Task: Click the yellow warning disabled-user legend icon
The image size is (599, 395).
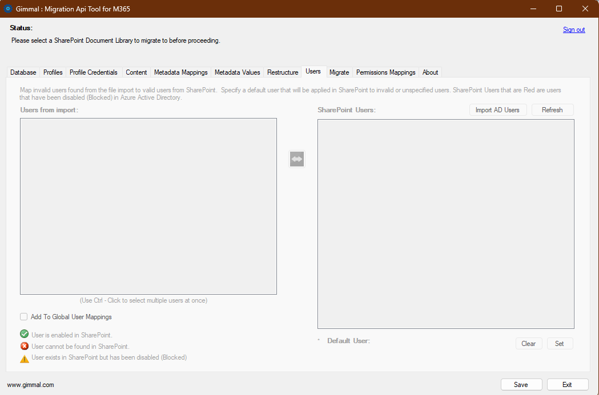Action: click(23, 358)
